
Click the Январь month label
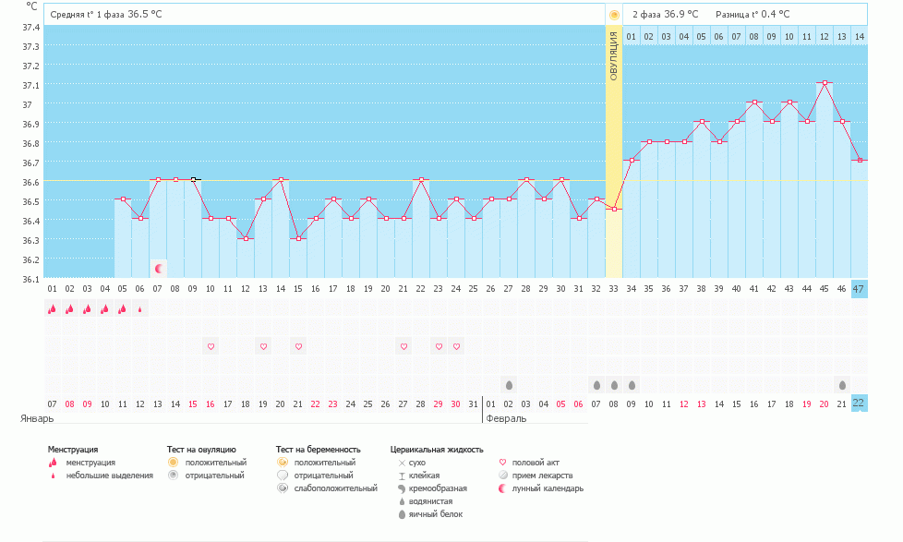[x=37, y=418]
